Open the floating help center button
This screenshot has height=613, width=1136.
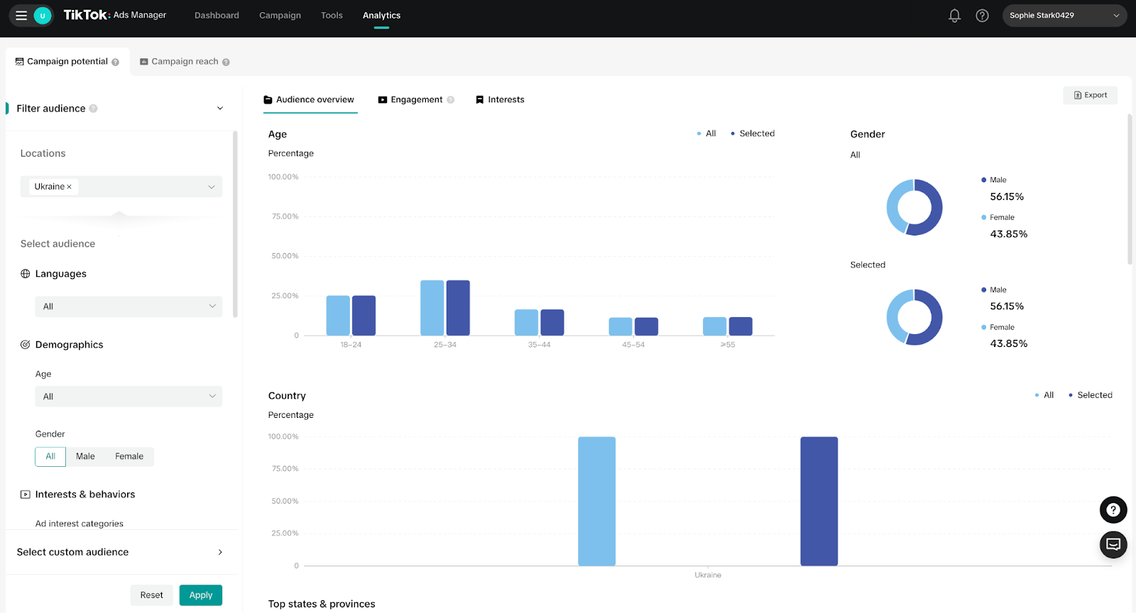(x=1113, y=509)
